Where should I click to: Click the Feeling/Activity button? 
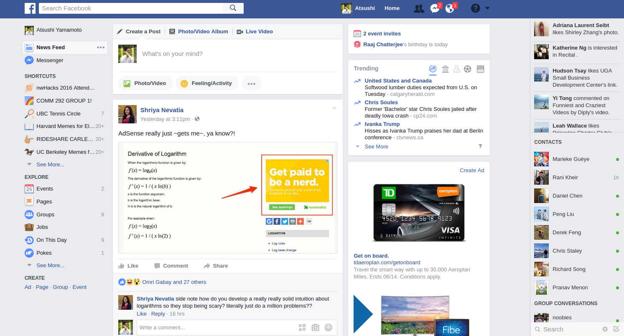207,83
